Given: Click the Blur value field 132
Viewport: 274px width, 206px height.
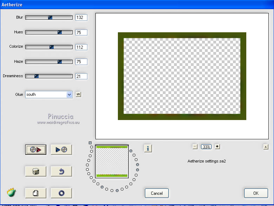Looking at the screenshot, I should pos(81,18).
